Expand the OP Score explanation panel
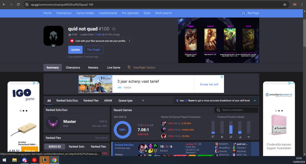This screenshot has height=164, width=306. (254, 100)
